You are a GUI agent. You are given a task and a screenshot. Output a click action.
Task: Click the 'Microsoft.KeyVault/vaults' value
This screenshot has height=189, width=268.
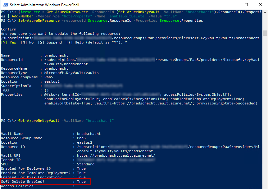[x=71, y=73]
